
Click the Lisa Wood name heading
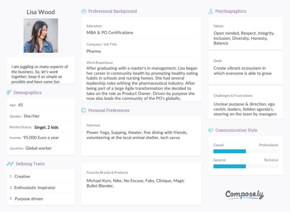point(41,12)
